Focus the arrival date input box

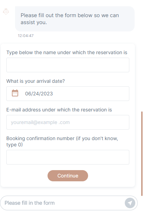(68, 94)
